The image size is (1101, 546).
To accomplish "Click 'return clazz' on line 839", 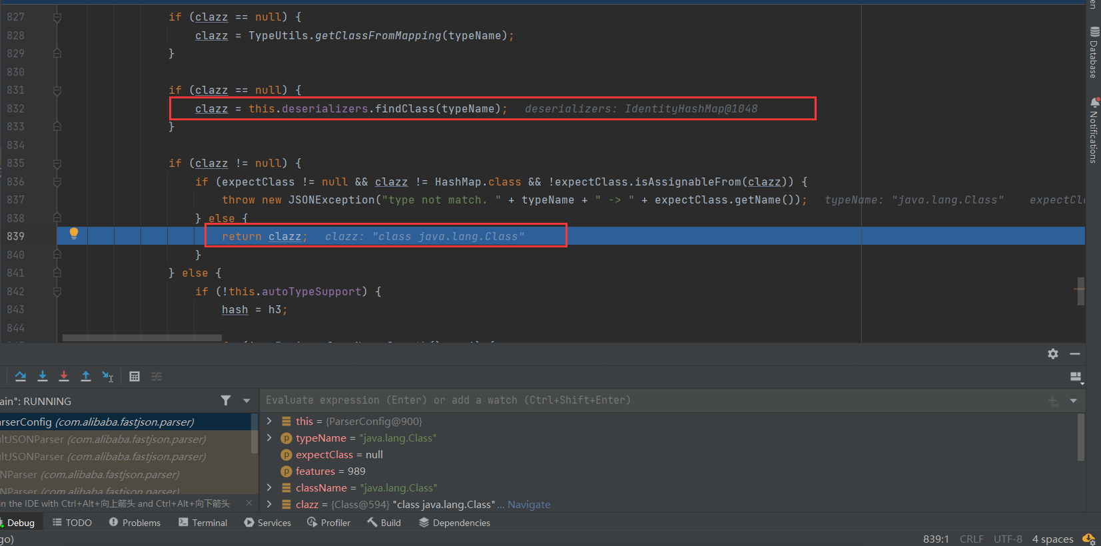I will coord(261,236).
